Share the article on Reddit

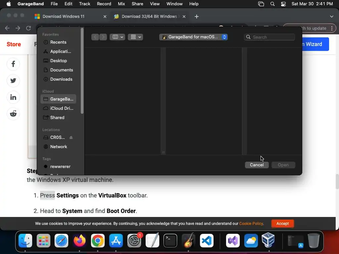13,114
